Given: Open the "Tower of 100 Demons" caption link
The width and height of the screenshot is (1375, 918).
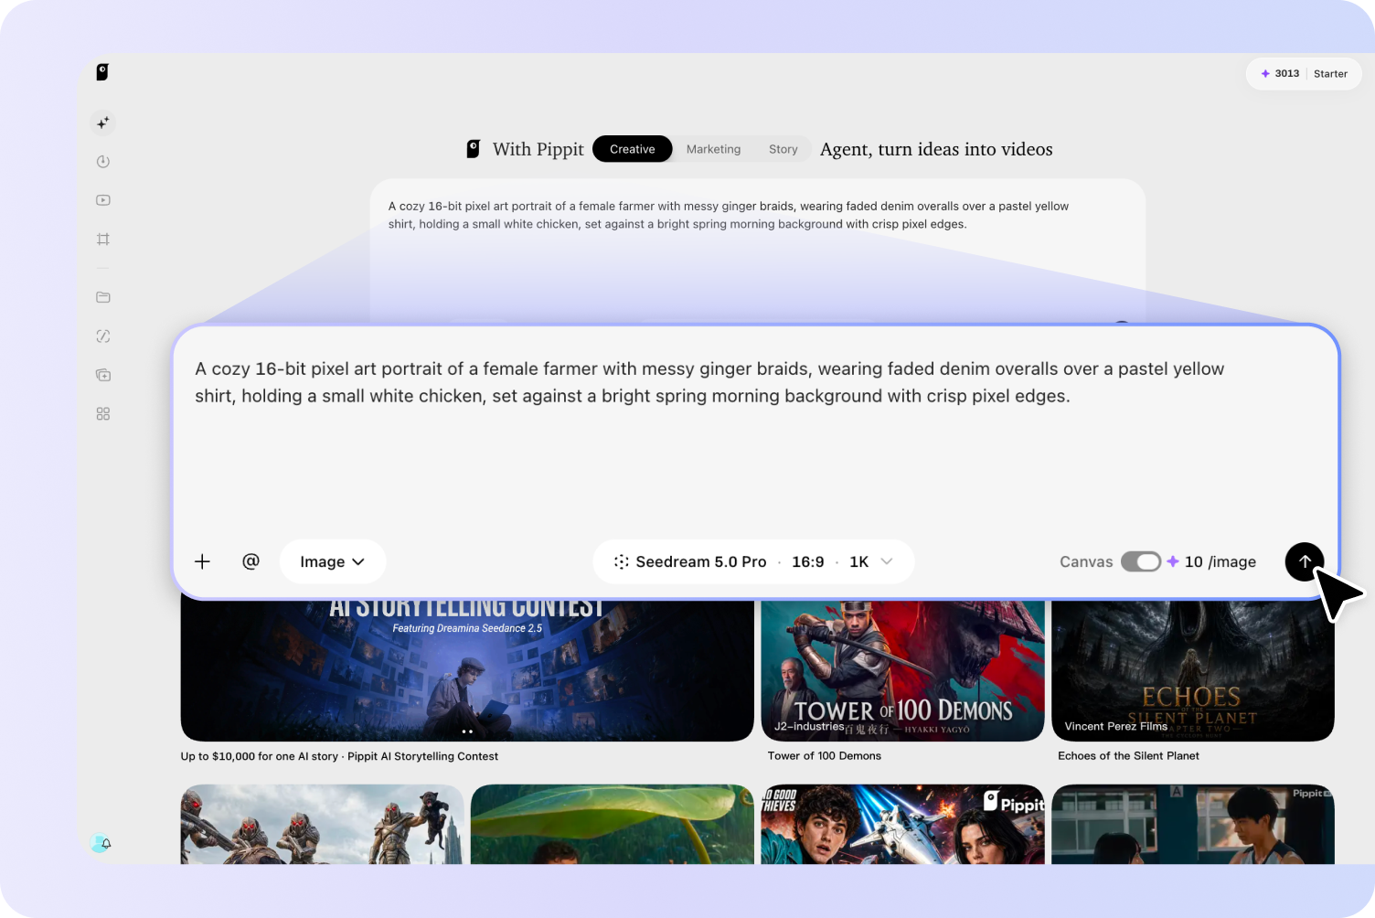Looking at the screenshot, I should click(825, 756).
